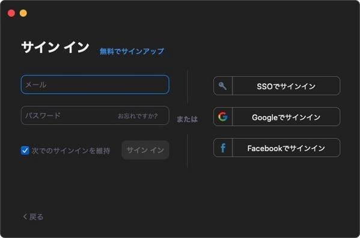Open the 無料でサインアップ link
Screen dimensions: 360x238
click(132, 51)
